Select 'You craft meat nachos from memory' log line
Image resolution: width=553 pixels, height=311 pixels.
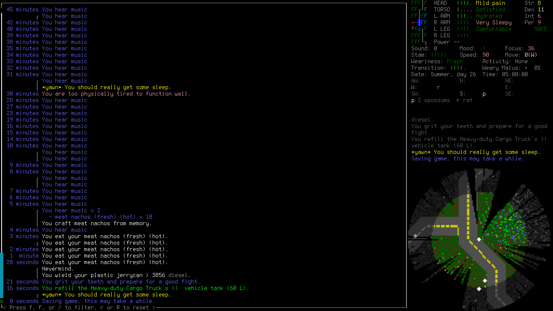point(97,223)
